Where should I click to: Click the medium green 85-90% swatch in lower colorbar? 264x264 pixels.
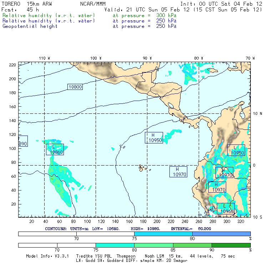(192, 245)
